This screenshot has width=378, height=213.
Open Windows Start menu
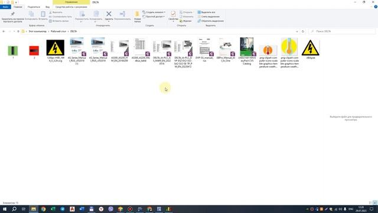click(x=5, y=209)
